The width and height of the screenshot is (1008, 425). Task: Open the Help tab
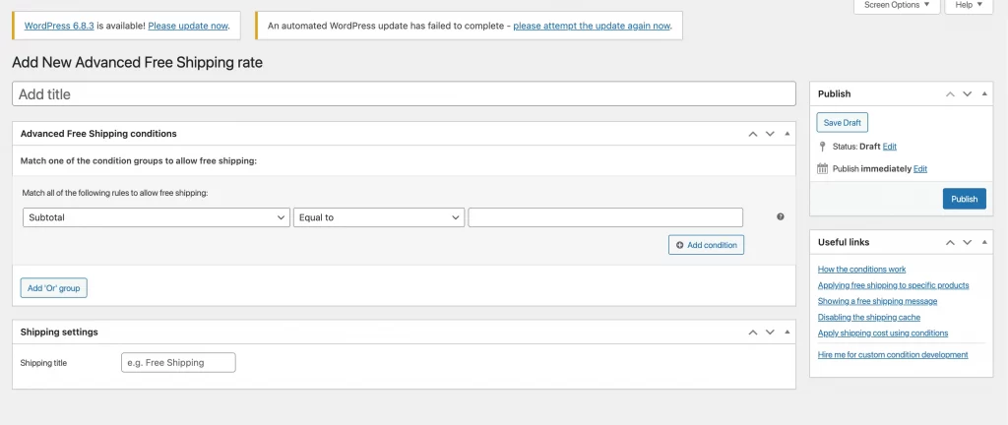pos(969,6)
